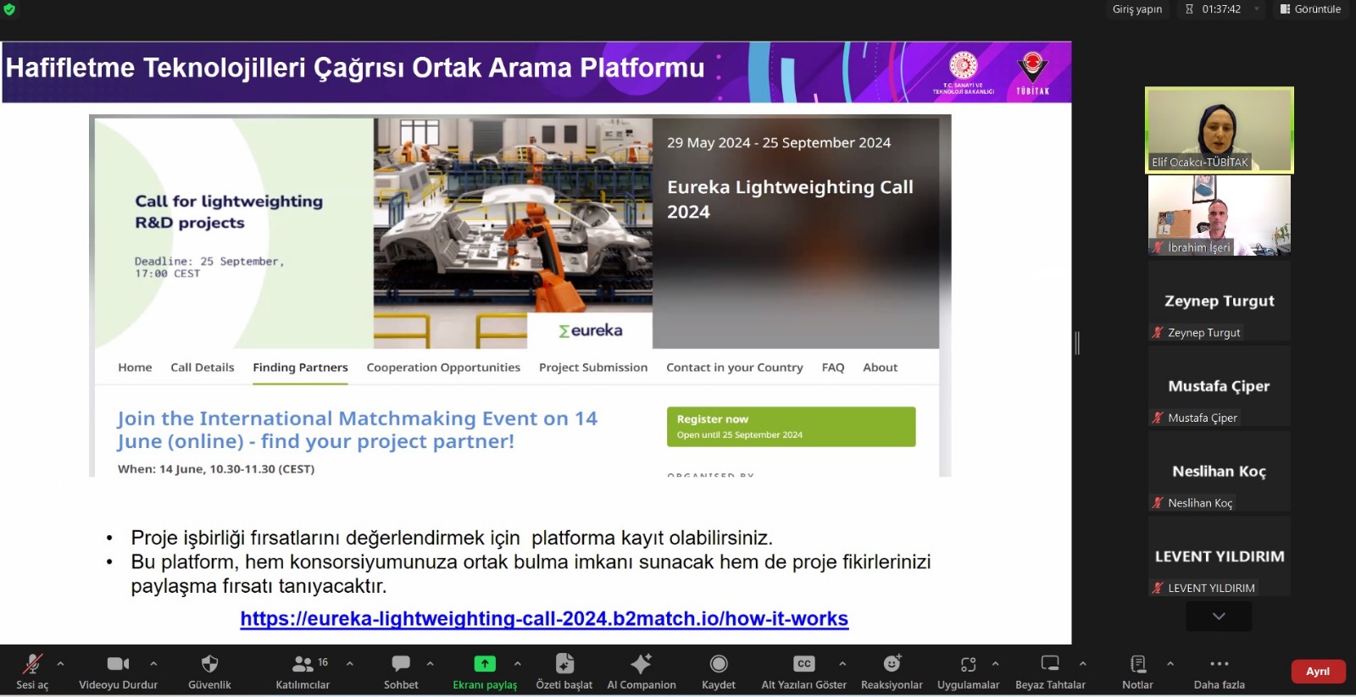Expand share options arrow beside Ekranı paylaş
Screen dimensions: 1356x697
[518, 664]
